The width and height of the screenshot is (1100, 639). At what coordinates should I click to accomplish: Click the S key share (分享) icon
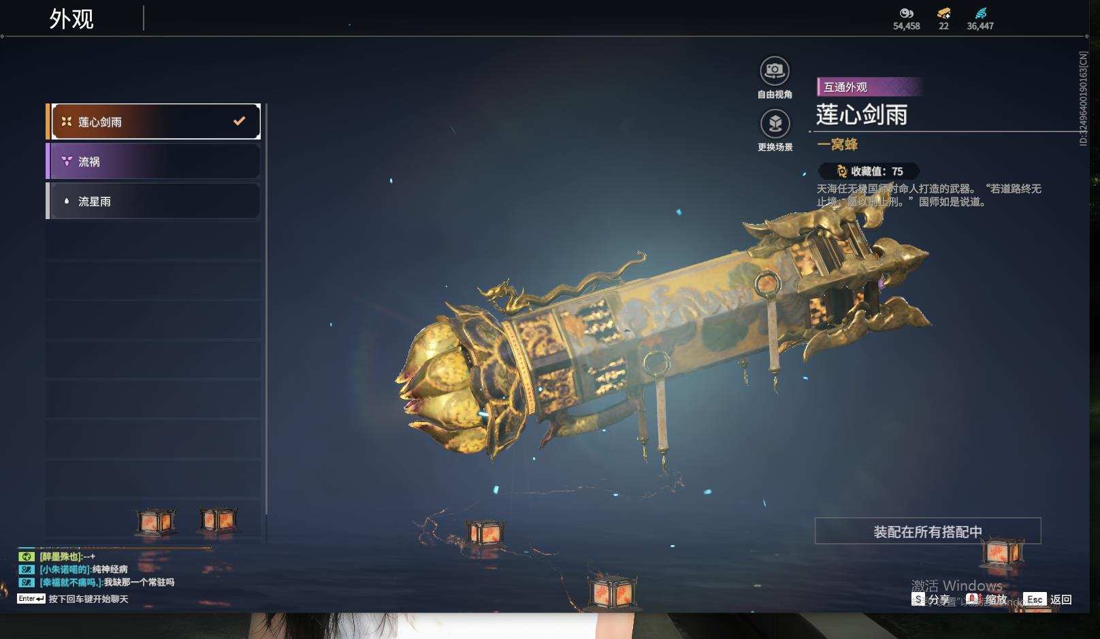(x=918, y=599)
